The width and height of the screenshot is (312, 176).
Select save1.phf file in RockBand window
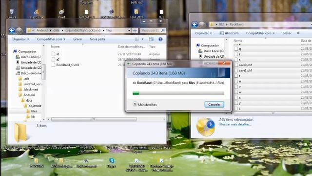click(x=245, y=70)
